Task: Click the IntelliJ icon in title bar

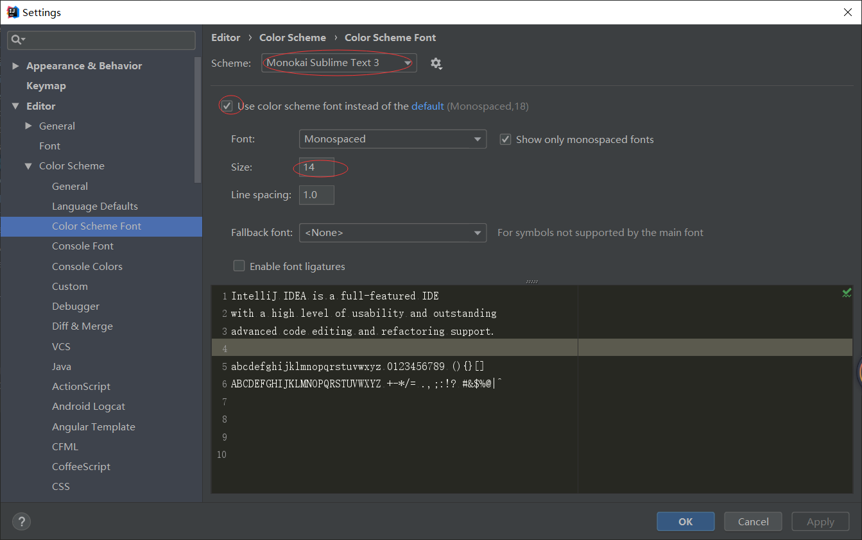Action: [x=12, y=12]
